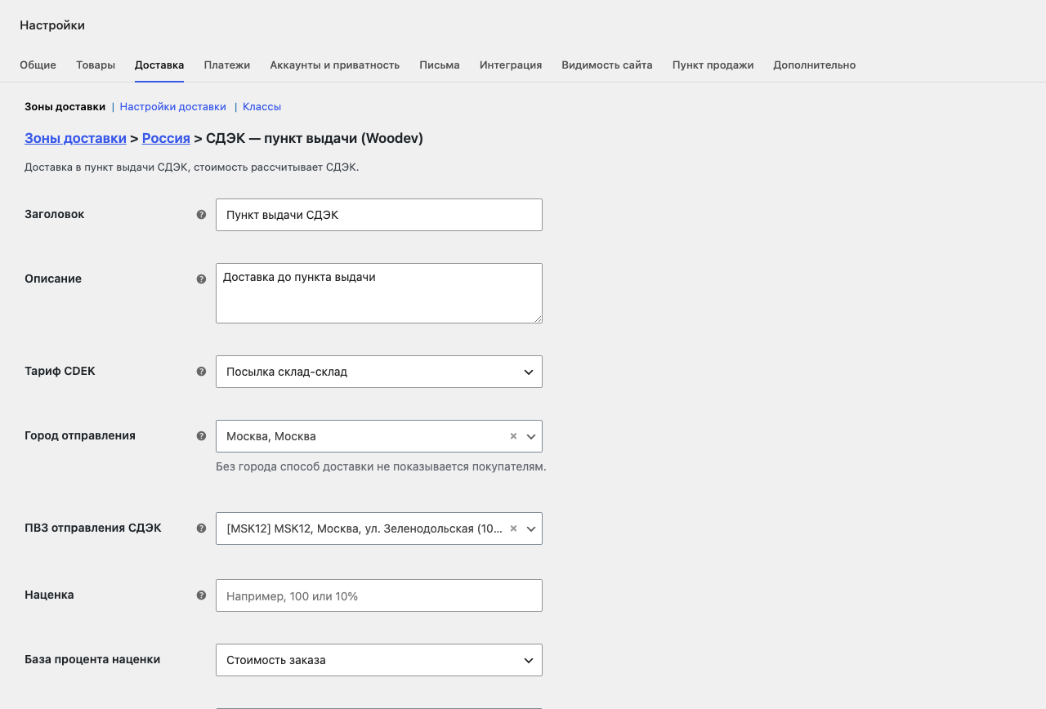Viewport: 1046px width, 709px height.
Task: Switch to the Письма tab
Action: pos(440,65)
